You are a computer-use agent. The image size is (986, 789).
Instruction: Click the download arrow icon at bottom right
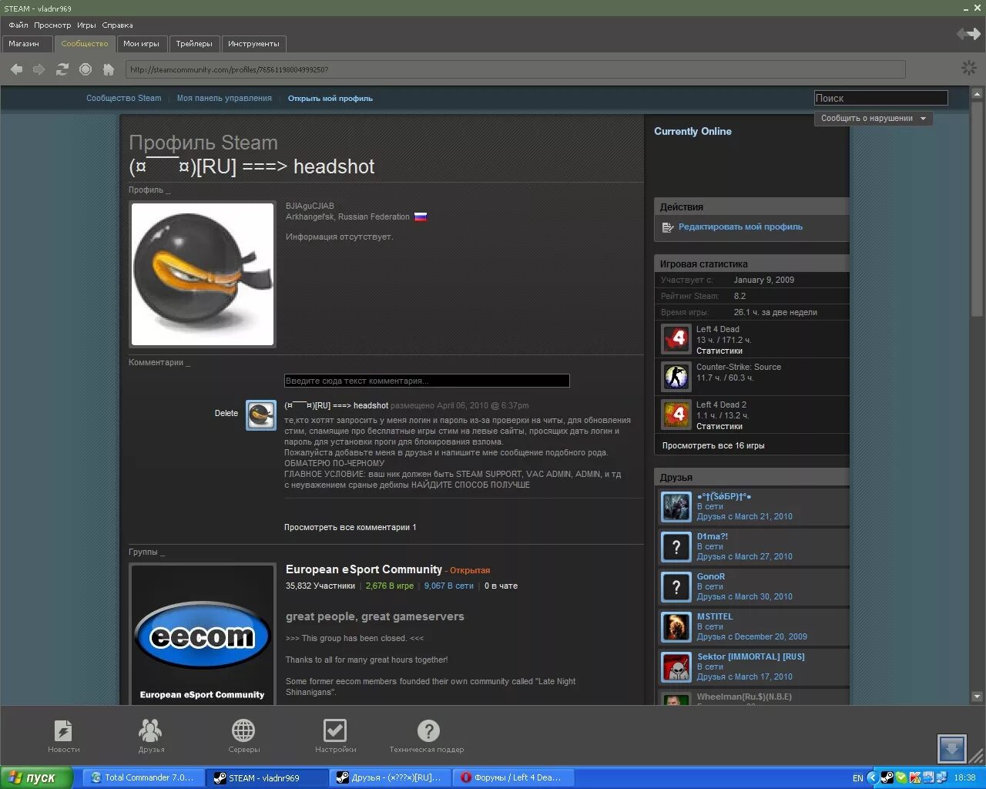pyautogui.click(x=952, y=748)
